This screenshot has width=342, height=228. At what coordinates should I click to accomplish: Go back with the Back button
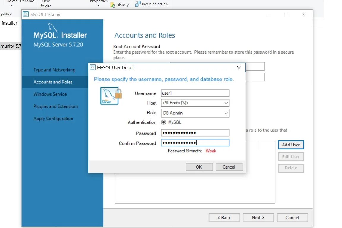coord(224,218)
